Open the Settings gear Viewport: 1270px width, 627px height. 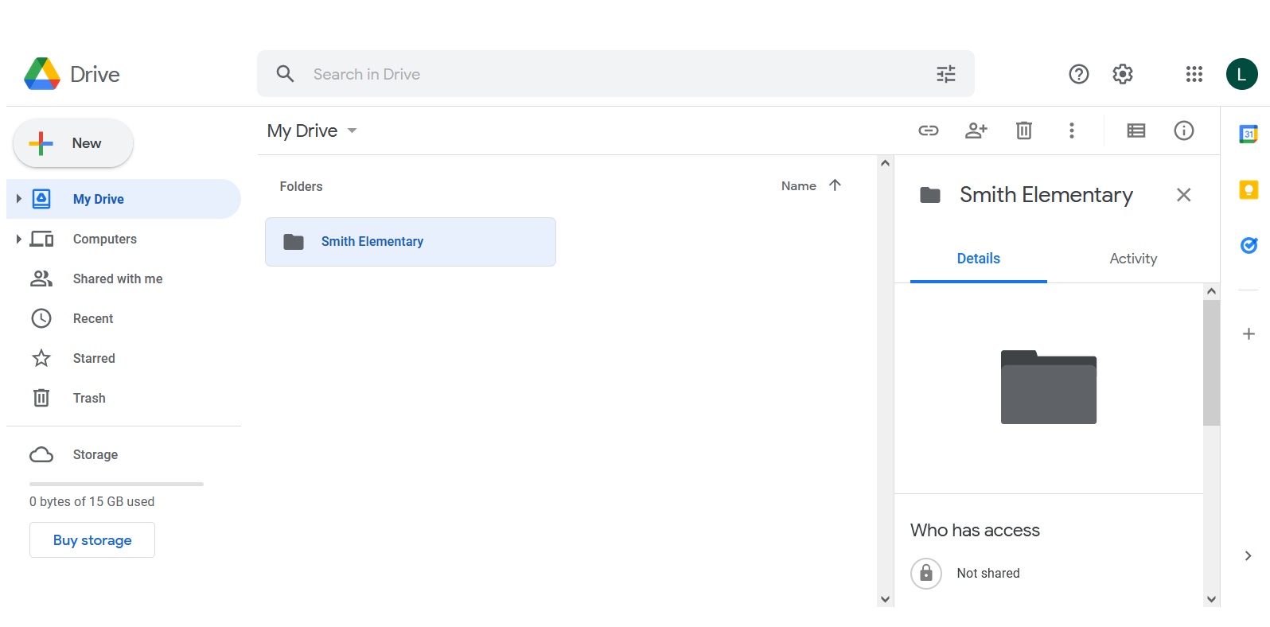pos(1123,74)
